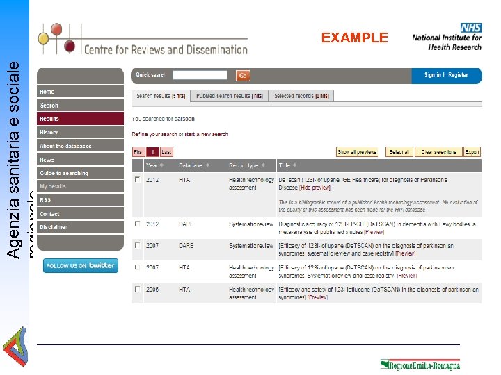Image resolution: width=501 pixels, height=375 pixels.
Task: Tick the checkbox for 2007 HTA record
Action: point(137,267)
